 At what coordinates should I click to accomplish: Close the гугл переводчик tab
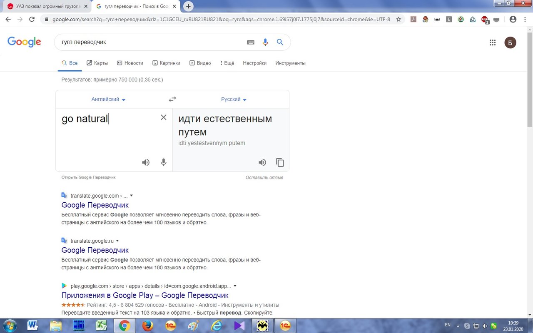coord(174,7)
